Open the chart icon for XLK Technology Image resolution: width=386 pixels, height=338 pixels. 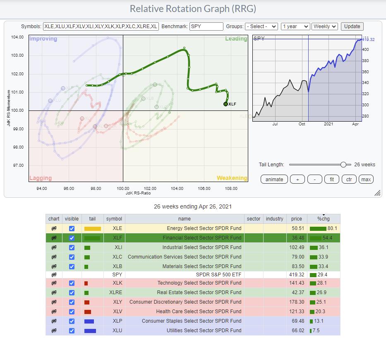(54, 283)
